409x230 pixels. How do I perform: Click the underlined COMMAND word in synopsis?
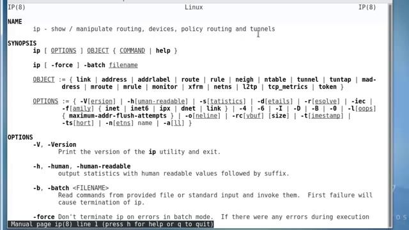tap(132, 50)
